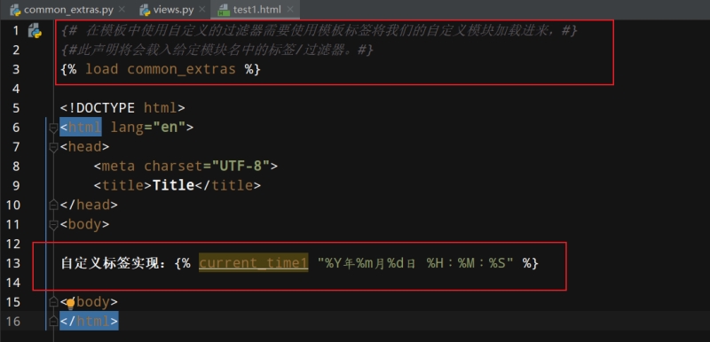Place cursor on the Title text in line 9
710x342 pixels.
pos(174,185)
